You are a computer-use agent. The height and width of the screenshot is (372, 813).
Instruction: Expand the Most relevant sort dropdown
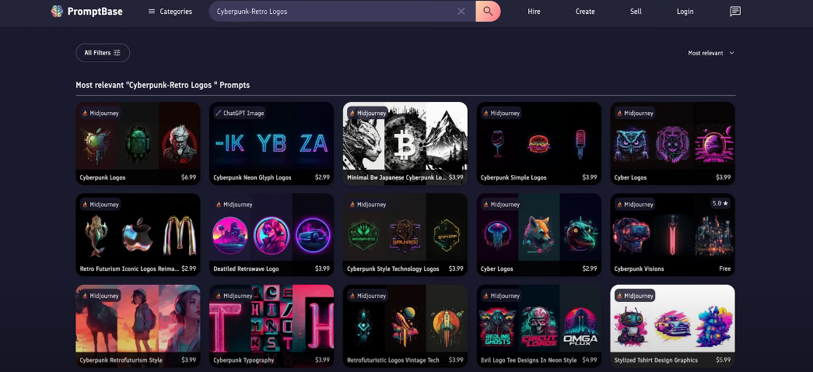[711, 53]
